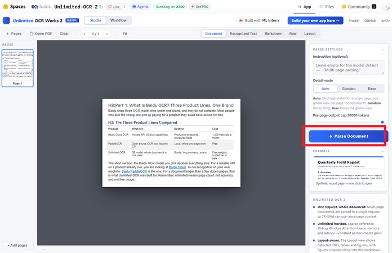This screenshot has height=253, width=392.
Task: Clear the loaded pages
Action: (x=64, y=34)
